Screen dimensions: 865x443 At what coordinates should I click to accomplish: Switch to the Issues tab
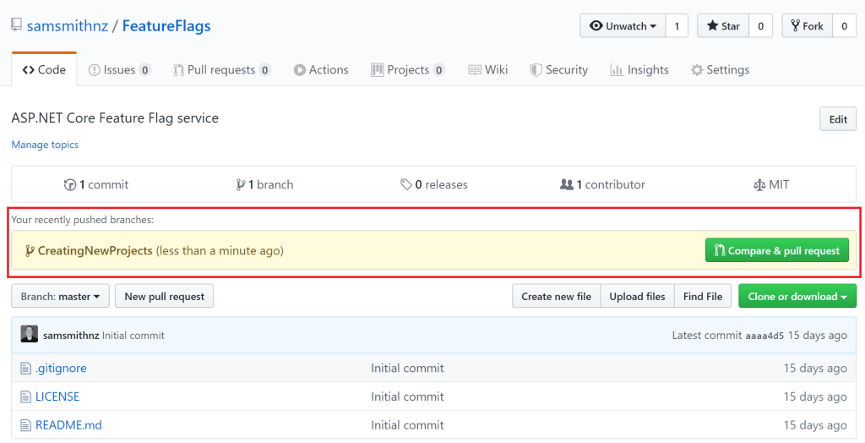point(119,70)
